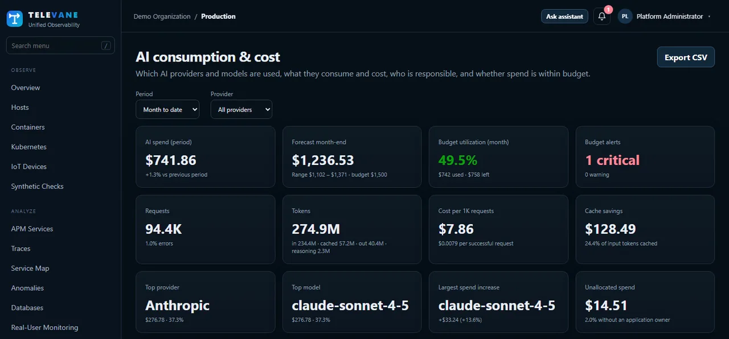Click the 49.5% budget utilization value
Screen dimensions: 729x339
pyautogui.click(x=458, y=160)
